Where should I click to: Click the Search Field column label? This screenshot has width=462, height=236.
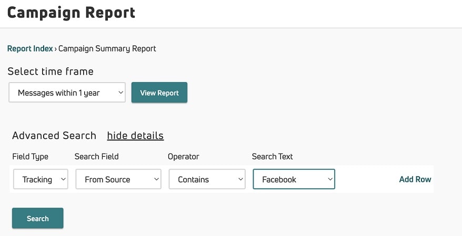coord(96,157)
